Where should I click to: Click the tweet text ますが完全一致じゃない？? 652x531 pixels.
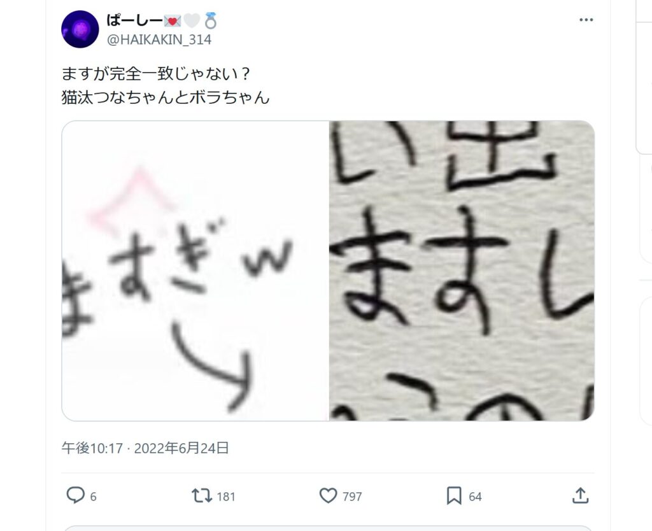[157, 74]
